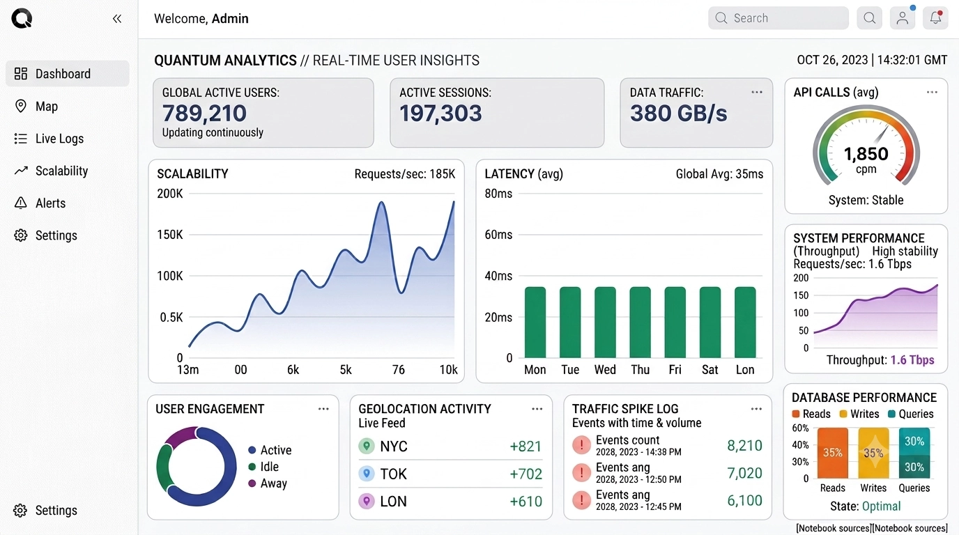The width and height of the screenshot is (959, 535).
Task: Click the LON location pin icon
Action: 367,501
